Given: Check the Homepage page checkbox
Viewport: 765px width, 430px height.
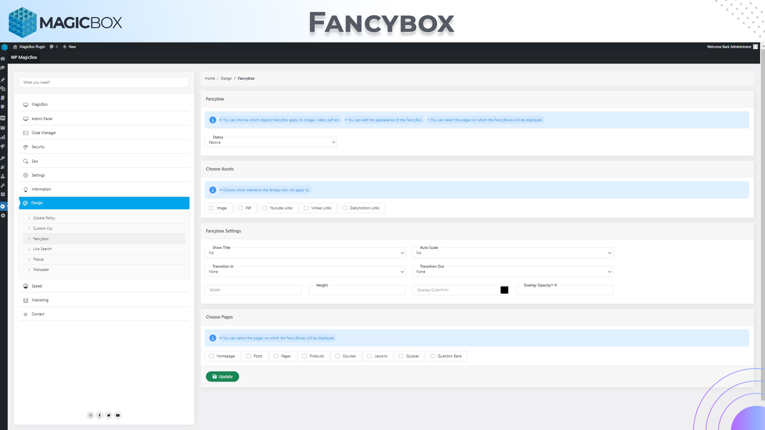Looking at the screenshot, I should 212,356.
